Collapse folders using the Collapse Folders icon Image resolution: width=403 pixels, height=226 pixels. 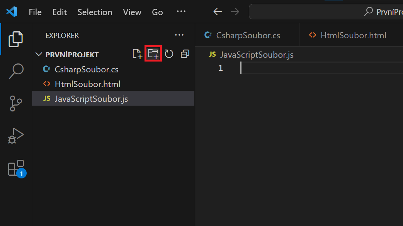click(185, 54)
